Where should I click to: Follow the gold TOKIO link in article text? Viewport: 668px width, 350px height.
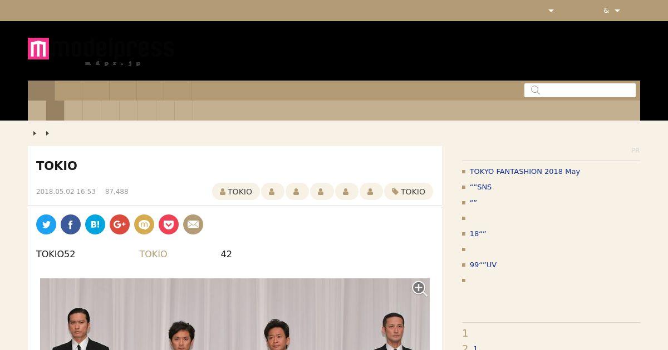153,254
